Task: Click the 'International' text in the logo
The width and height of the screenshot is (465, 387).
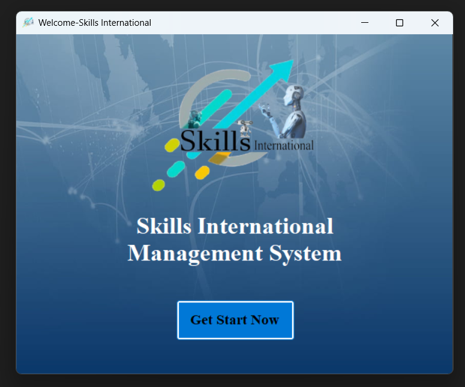Action: (x=284, y=145)
